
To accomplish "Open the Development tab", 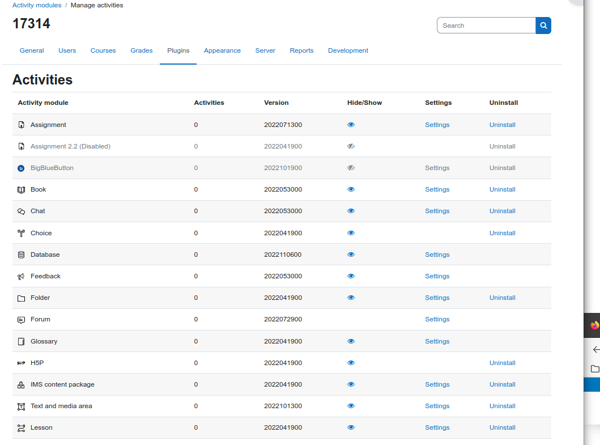I will tap(348, 50).
